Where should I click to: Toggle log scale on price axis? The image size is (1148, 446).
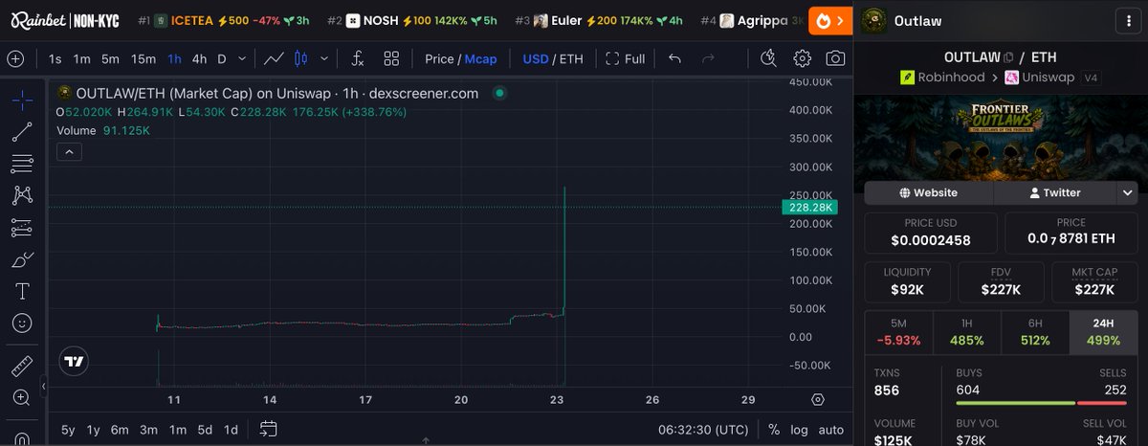pos(799,430)
